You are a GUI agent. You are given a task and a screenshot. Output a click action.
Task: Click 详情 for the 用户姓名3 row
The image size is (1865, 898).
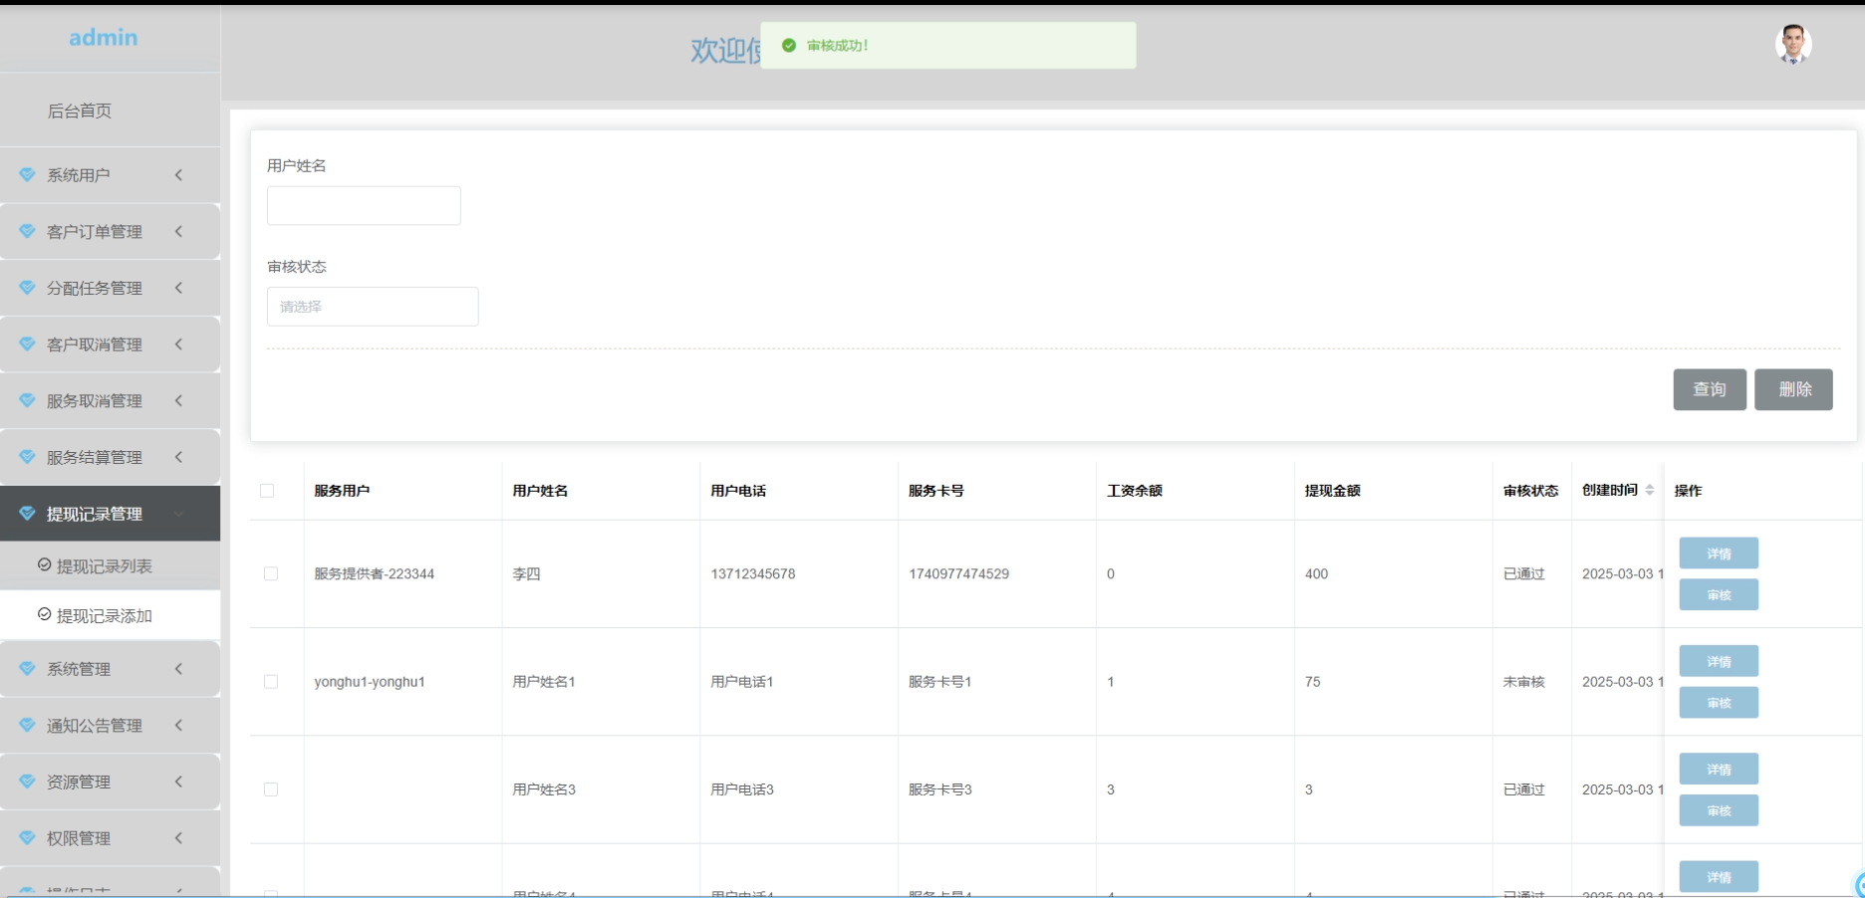pos(1719,769)
